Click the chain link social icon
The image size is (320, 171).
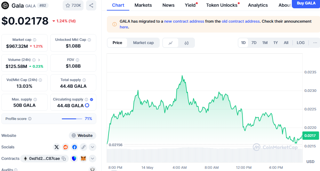[x=84, y=147]
